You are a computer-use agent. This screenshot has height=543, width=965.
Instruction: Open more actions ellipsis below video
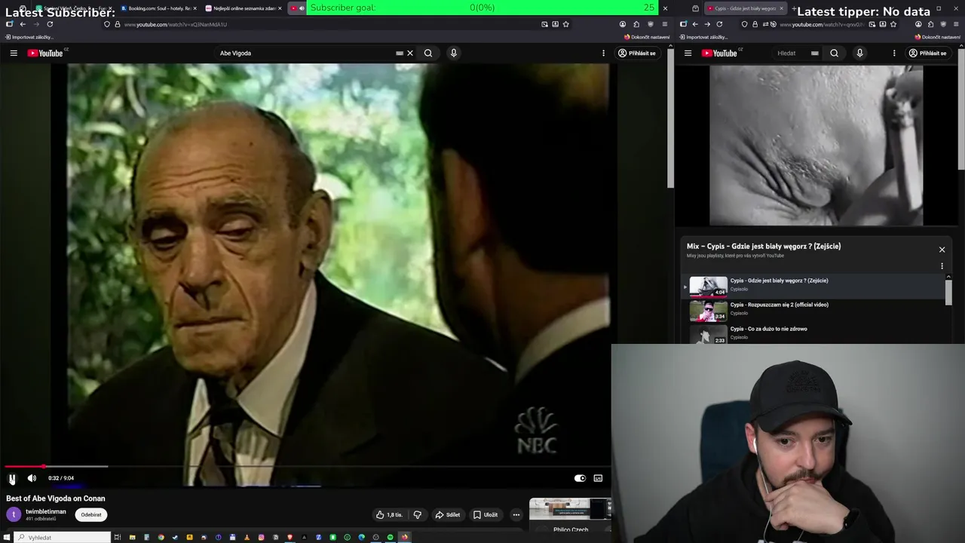point(516,514)
